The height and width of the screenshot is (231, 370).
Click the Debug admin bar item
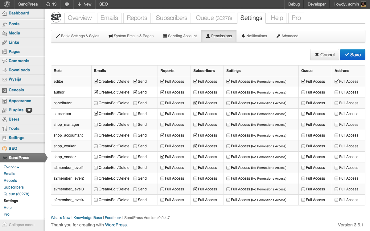point(294,4)
